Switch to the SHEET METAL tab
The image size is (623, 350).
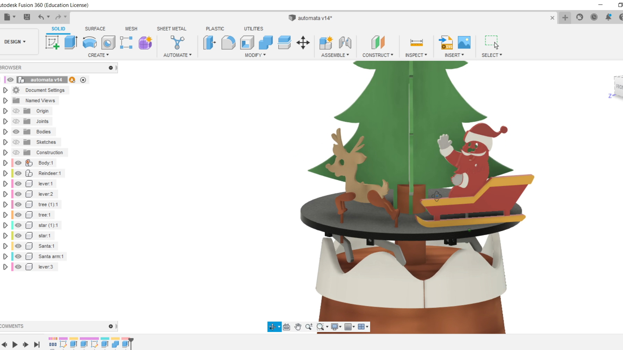[x=171, y=29]
